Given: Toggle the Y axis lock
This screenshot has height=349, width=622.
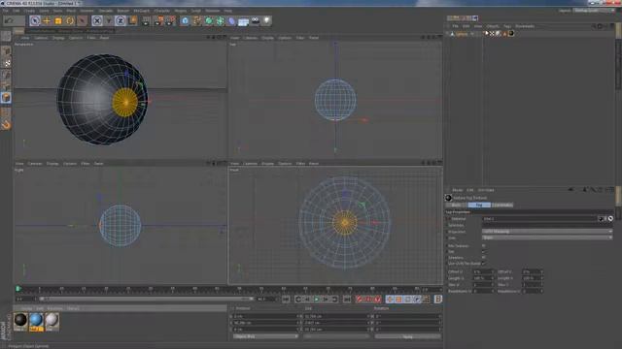Looking at the screenshot, I should click(x=109, y=20).
